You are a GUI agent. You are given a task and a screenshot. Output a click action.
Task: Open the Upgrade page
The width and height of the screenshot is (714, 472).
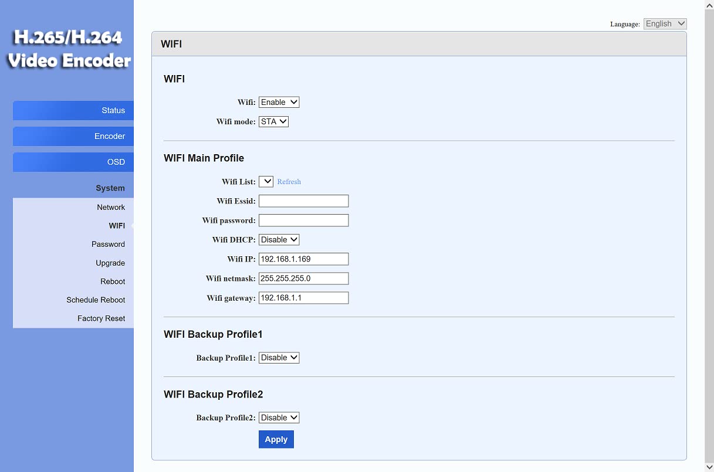pyautogui.click(x=110, y=263)
